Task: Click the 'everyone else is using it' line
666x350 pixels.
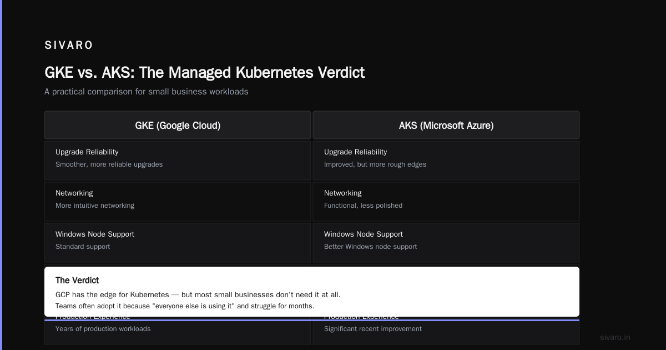Action: [x=185, y=306]
